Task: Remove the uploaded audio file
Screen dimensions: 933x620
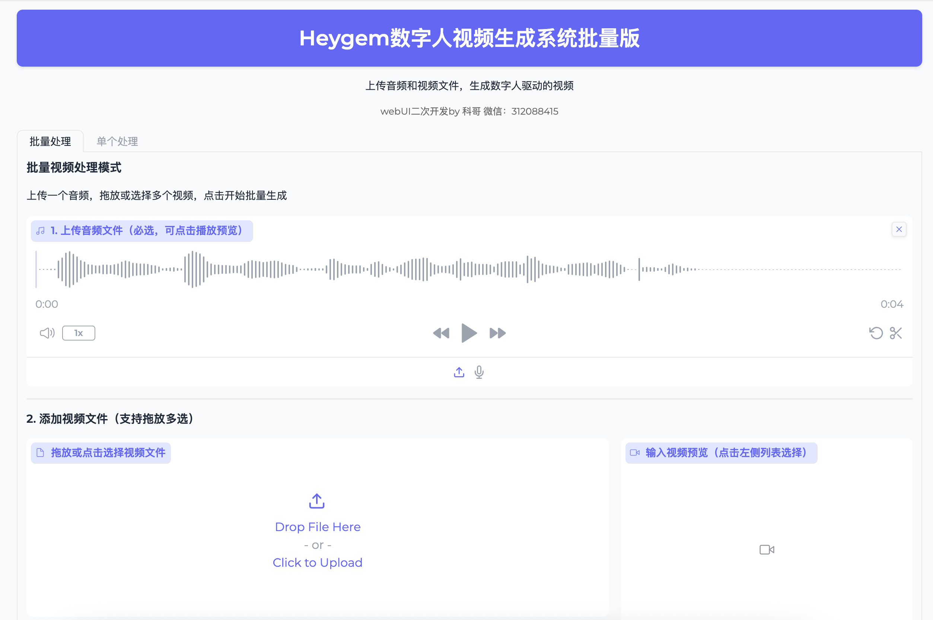Action: click(x=899, y=229)
